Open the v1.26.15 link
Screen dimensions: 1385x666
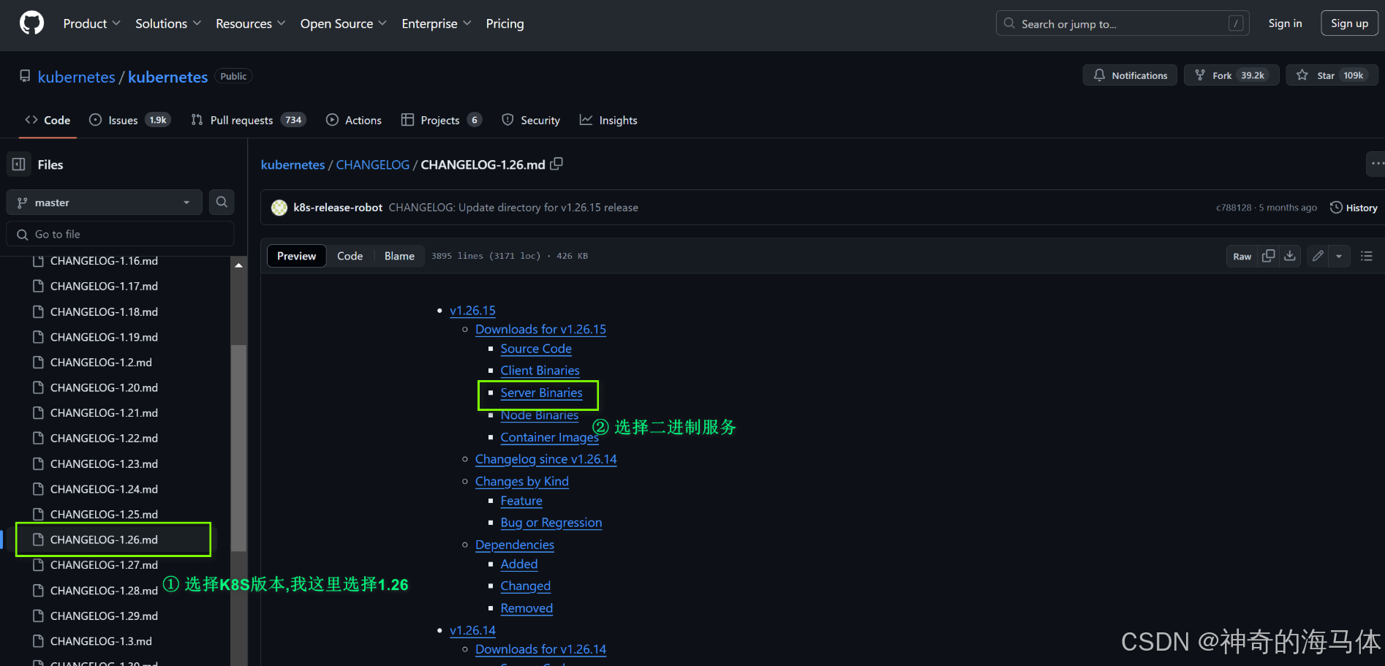(x=472, y=311)
